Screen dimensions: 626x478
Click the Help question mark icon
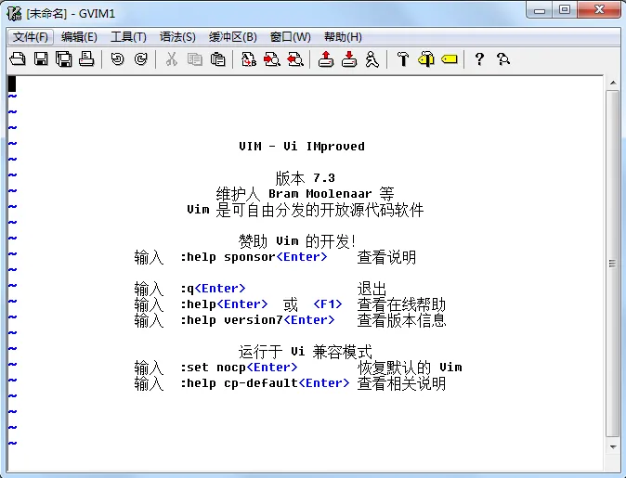click(479, 59)
